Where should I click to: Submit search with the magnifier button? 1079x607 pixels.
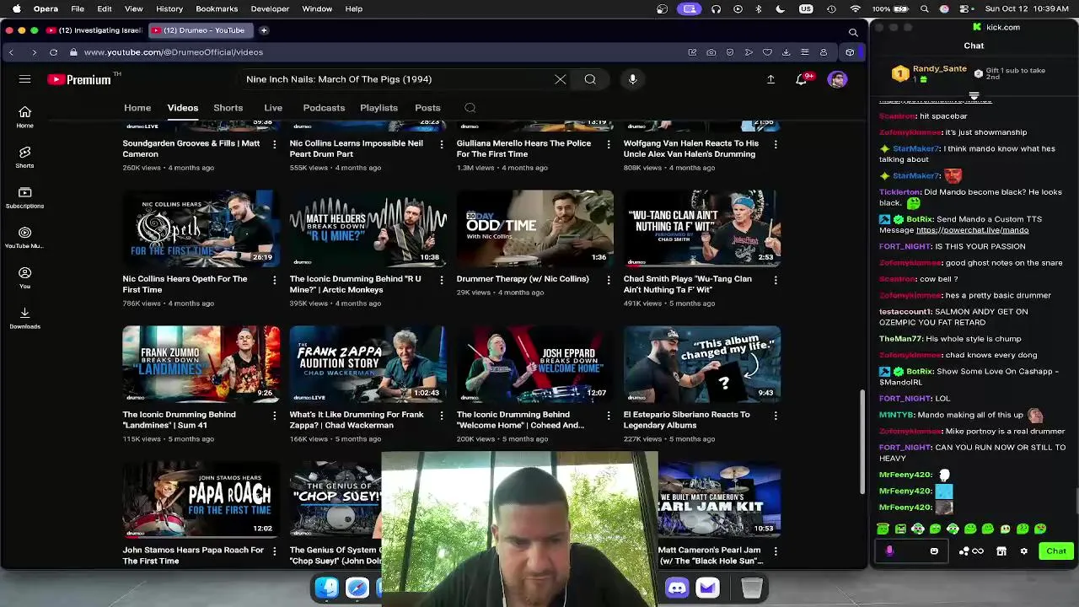click(590, 79)
